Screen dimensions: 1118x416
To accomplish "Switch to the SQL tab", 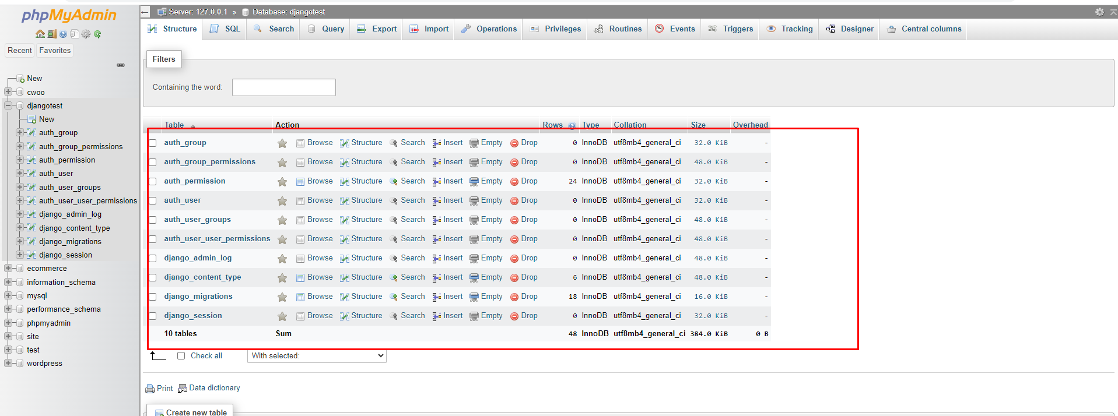I will [226, 29].
